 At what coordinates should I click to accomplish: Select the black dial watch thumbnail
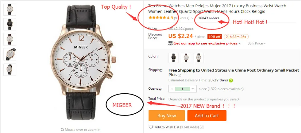[10, 24]
